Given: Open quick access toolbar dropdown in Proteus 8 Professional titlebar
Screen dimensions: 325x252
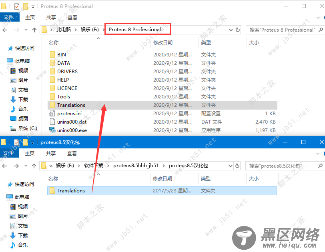Looking at the screenshot, I should 33,7.
